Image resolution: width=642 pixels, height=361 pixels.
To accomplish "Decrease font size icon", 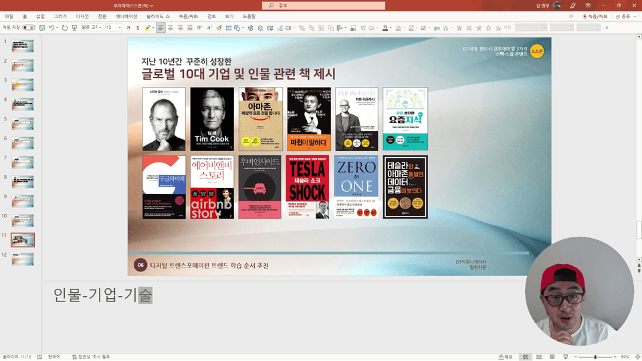I will [x=209, y=28].
